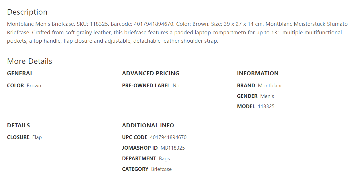
Task: Click the MB118325 Jomashop ID value
Action: click(173, 148)
